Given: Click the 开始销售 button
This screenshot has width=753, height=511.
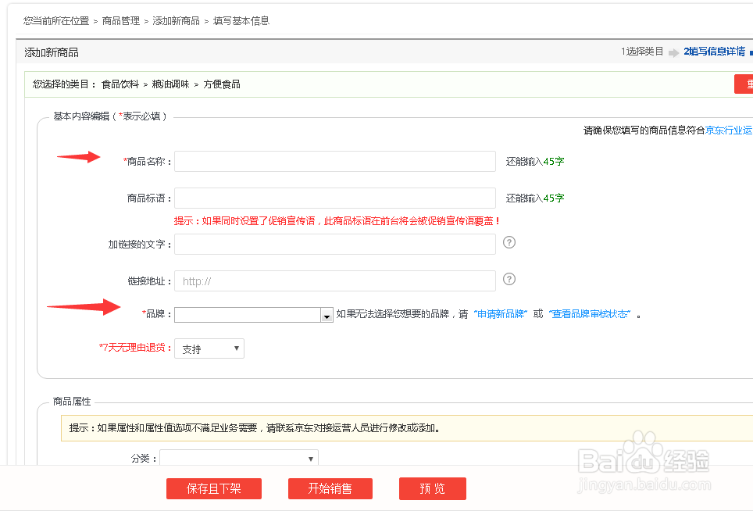Looking at the screenshot, I should (330, 488).
